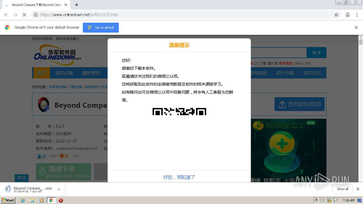
Task: Open the 软件资讯 navigation tab
Action: (x=312, y=73)
